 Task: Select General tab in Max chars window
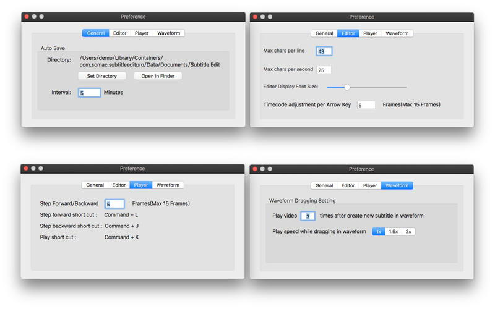click(x=324, y=33)
